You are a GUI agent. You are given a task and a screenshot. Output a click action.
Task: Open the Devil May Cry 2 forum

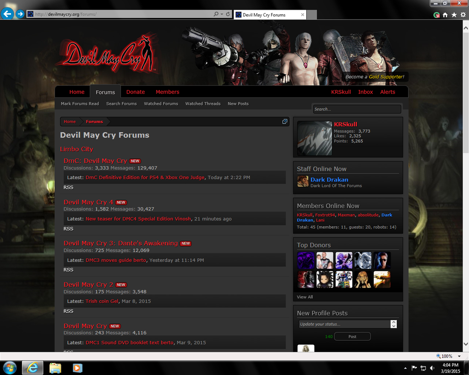[x=88, y=284]
